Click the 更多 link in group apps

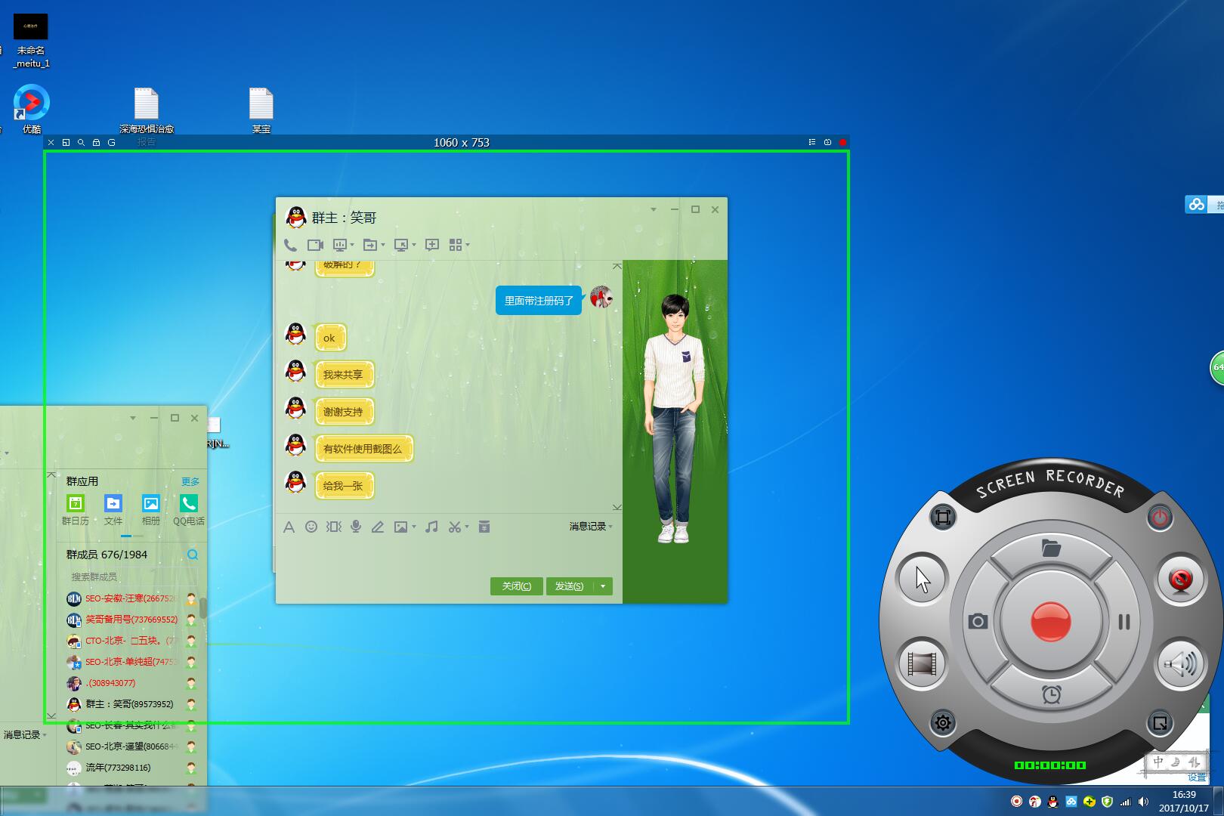190,481
